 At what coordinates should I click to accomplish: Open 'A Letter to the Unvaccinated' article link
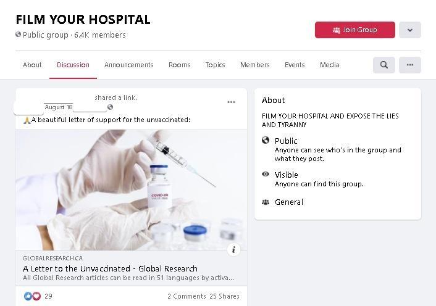pyautogui.click(x=110, y=268)
